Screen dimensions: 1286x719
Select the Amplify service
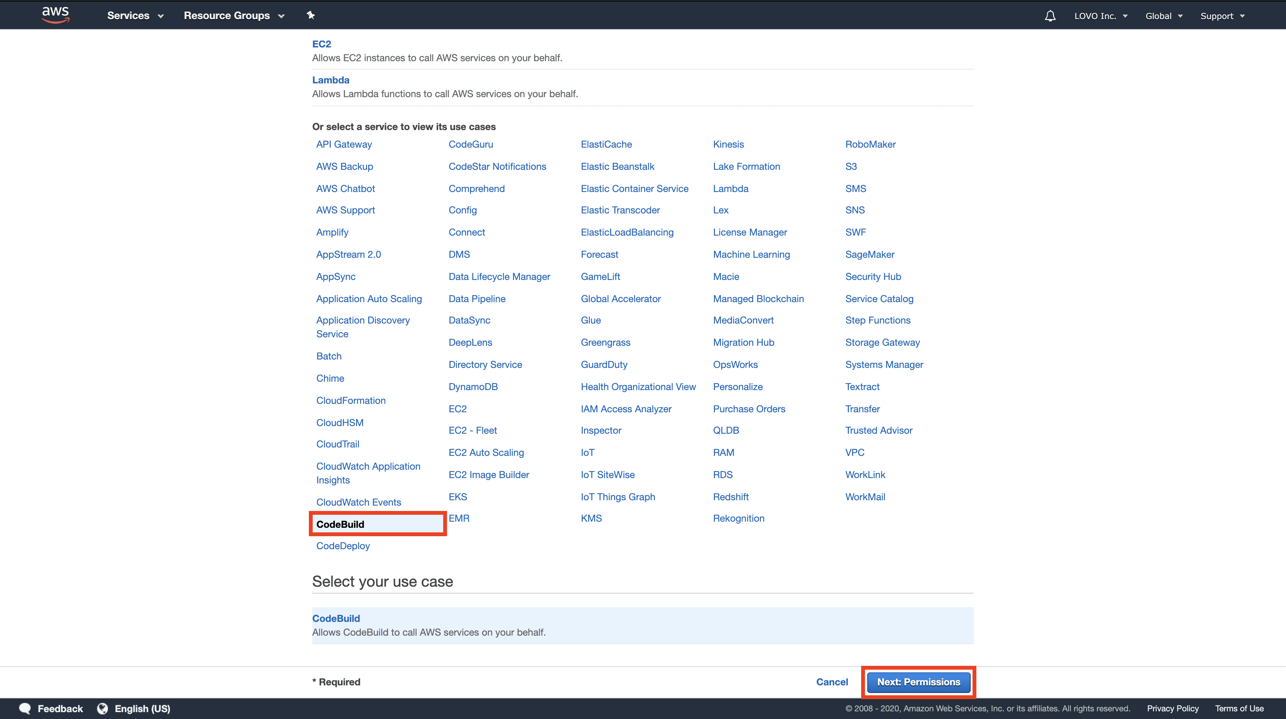[x=332, y=232]
